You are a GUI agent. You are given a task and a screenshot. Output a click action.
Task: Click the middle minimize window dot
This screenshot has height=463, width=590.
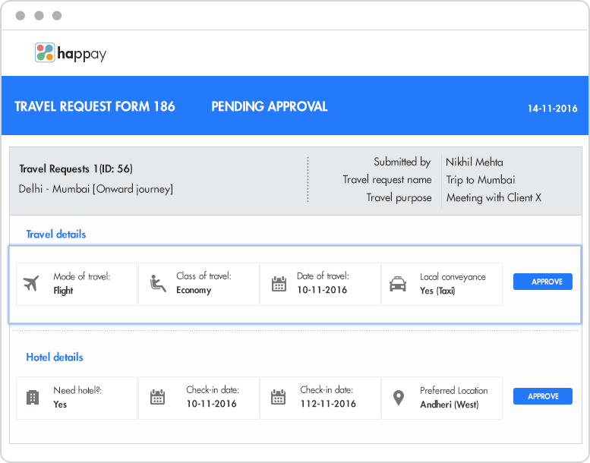coord(39,15)
